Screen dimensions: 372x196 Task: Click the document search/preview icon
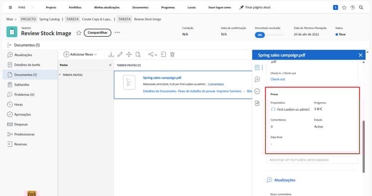point(138,55)
